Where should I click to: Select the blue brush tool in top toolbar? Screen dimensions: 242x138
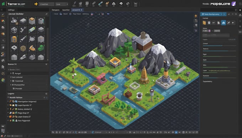point(100,4)
